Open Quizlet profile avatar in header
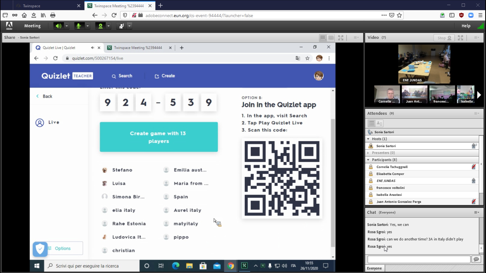The width and height of the screenshot is (486, 273). click(319, 76)
